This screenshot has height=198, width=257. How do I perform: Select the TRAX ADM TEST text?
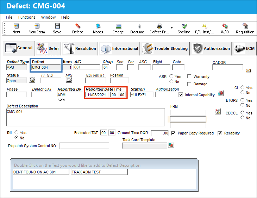(99, 172)
